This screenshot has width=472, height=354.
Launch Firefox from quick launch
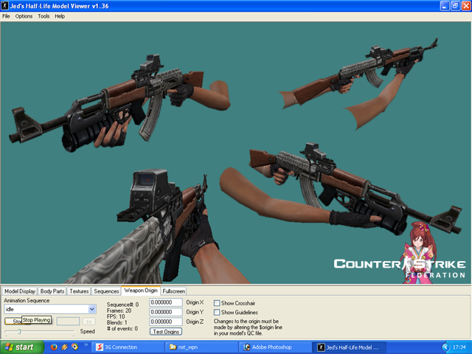pyautogui.click(x=54, y=347)
